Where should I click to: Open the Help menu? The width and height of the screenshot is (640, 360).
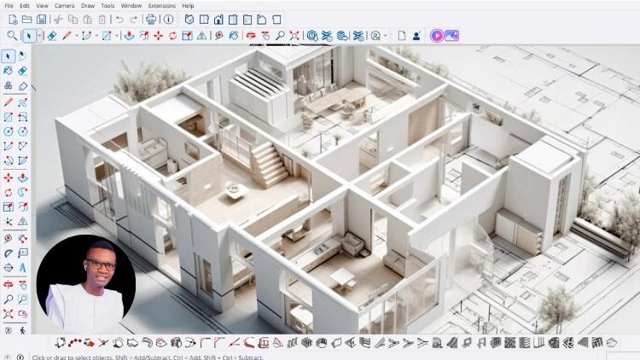tap(188, 6)
